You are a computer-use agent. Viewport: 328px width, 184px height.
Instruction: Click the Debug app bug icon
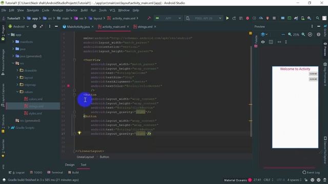[x=248, y=18]
